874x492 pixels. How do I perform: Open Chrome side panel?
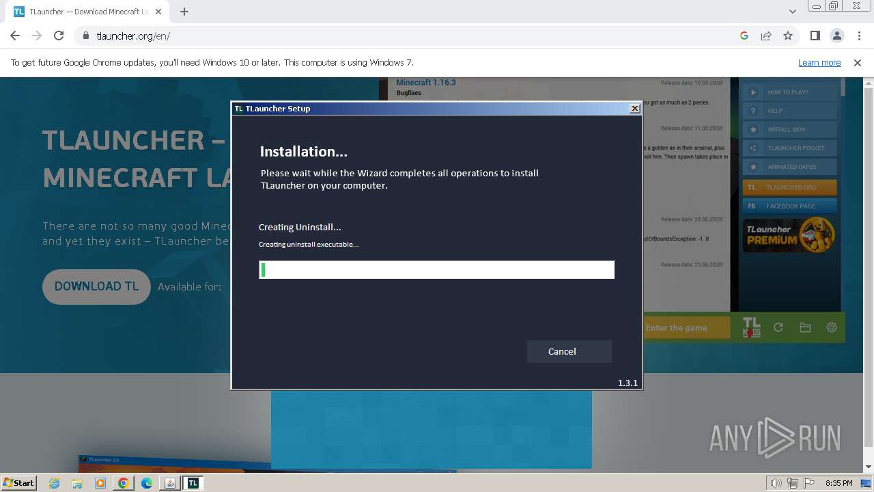pyautogui.click(x=815, y=36)
